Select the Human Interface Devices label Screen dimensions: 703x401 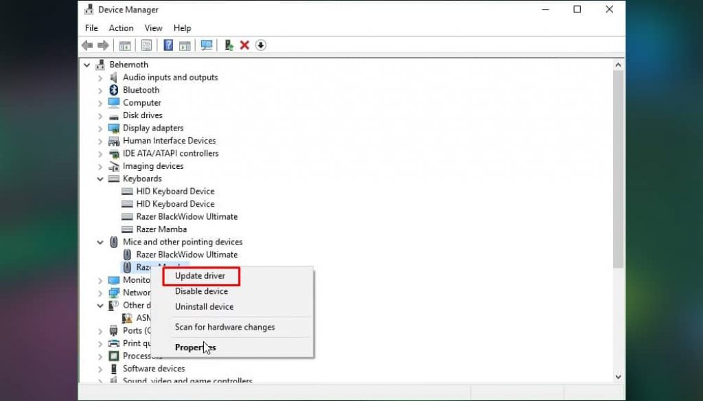170,141
